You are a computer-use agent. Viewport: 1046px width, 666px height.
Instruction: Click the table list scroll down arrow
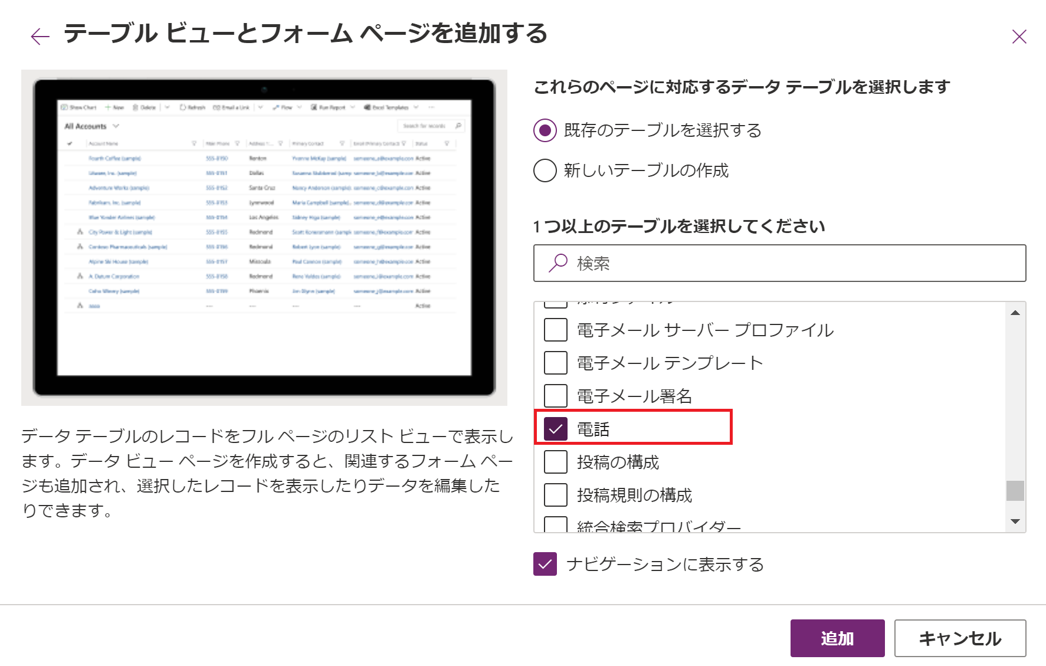click(1015, 521)
